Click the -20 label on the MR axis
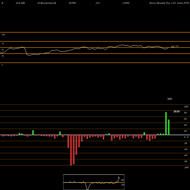The image size is (190, 190). tap(185, 143)
